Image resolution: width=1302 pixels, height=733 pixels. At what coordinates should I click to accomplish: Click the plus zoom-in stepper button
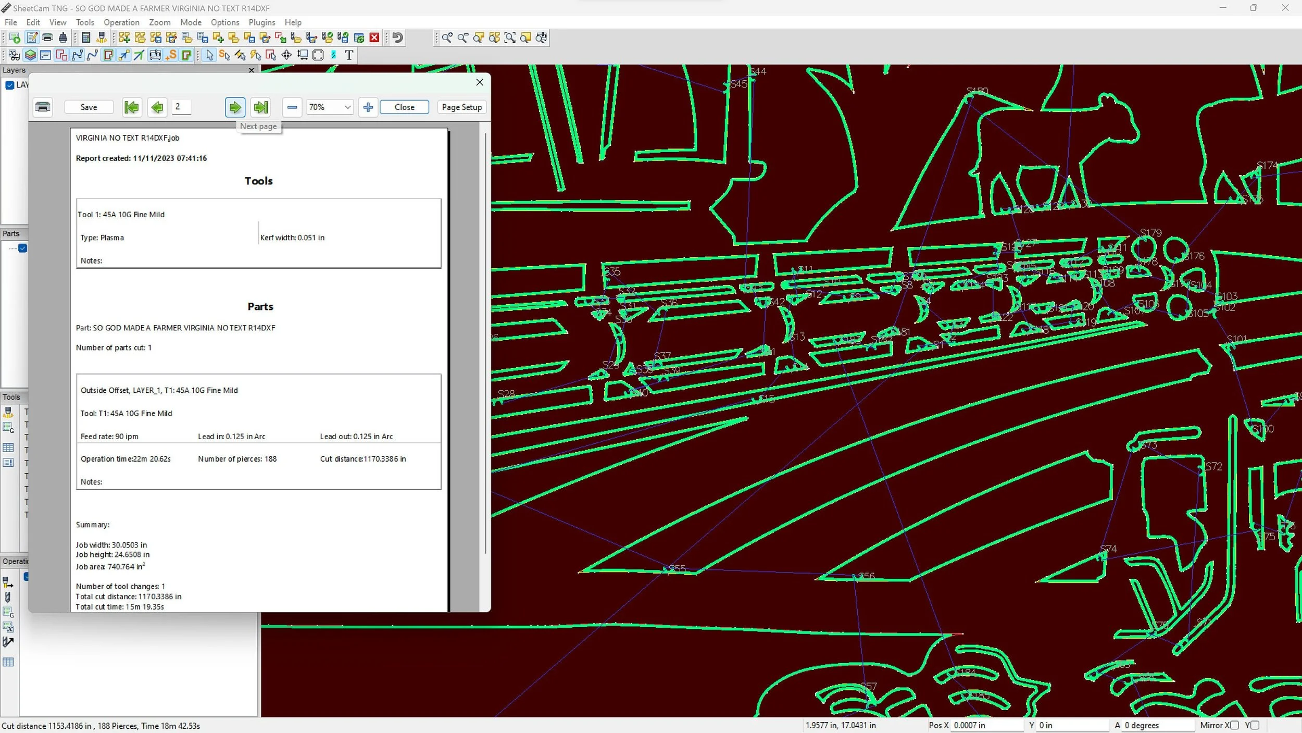tap(368, 107)
